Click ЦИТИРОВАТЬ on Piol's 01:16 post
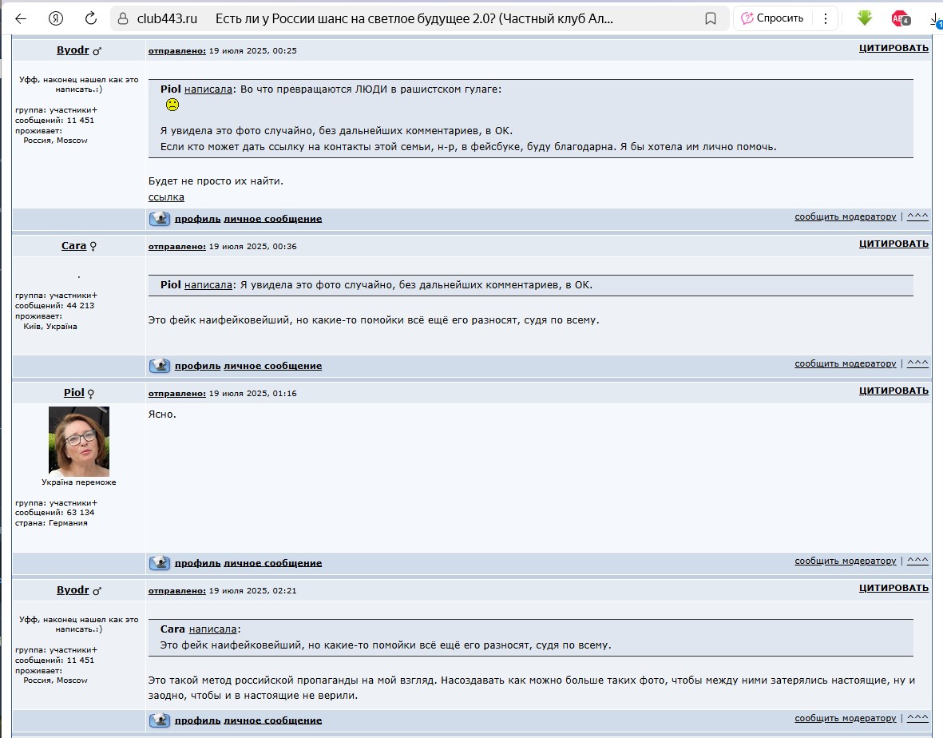 (893, 391)
